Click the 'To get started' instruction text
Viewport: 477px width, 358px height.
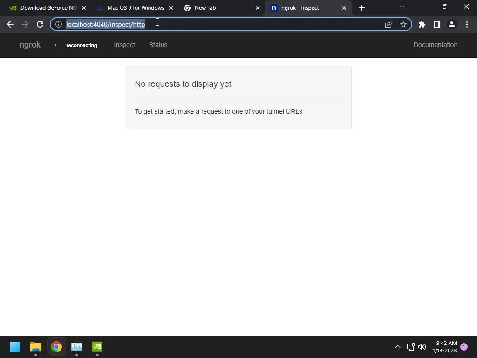[x=218, y=111]
